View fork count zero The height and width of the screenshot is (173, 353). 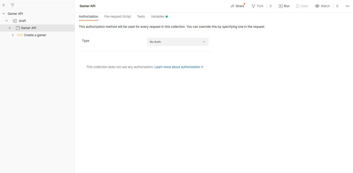(271, 6)
